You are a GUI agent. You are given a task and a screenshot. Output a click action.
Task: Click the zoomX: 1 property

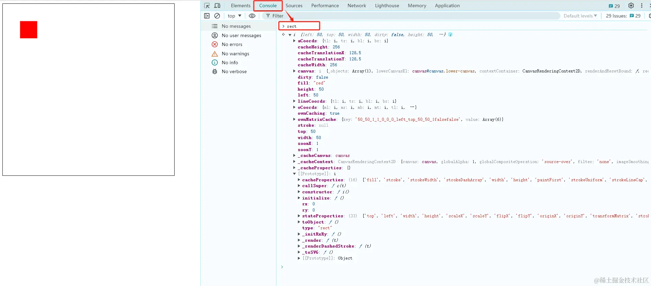[308, 144]
